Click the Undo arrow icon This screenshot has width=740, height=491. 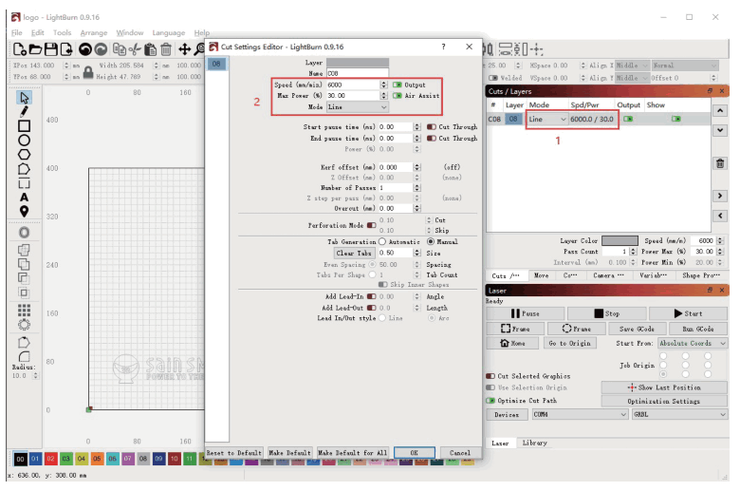85,49
